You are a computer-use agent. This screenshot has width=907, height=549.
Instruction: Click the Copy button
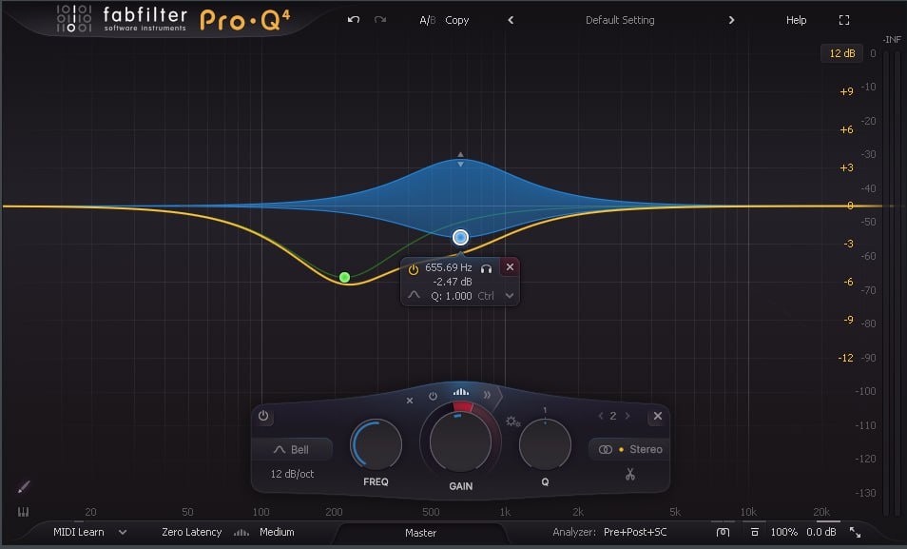coord(457,20)
